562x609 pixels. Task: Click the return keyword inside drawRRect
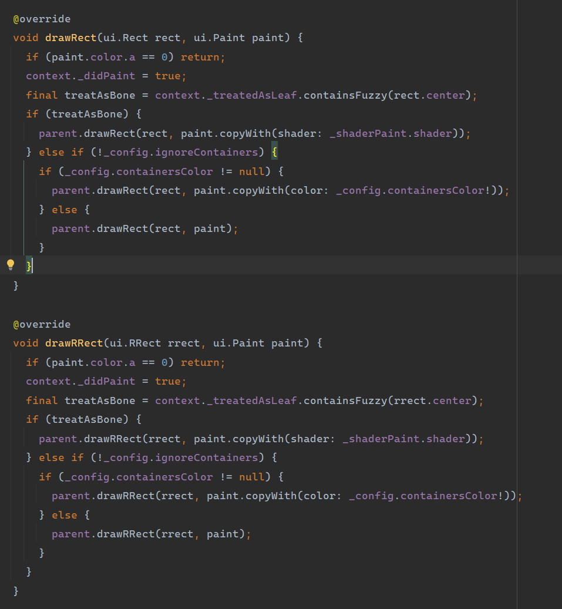tap(200, 362)
